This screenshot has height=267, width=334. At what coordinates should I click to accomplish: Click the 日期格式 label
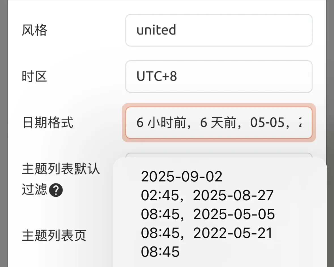pyautogui.click(x=48, y=123)
